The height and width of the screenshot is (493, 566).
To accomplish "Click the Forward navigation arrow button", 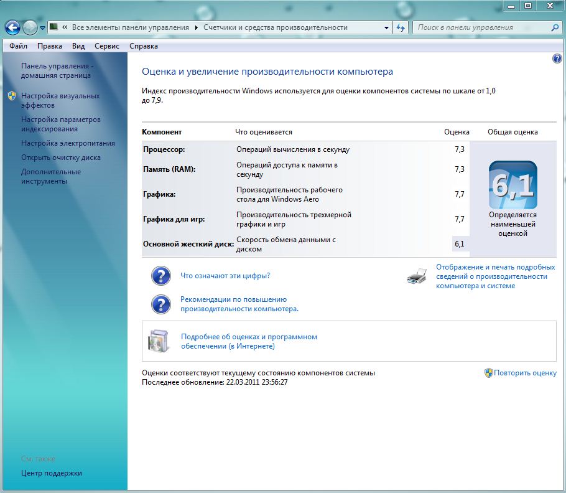I will 30,27.
